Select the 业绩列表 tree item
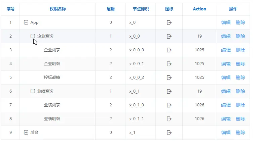Image resolution: width=255 pixels, height=152 pixels. 52,105
